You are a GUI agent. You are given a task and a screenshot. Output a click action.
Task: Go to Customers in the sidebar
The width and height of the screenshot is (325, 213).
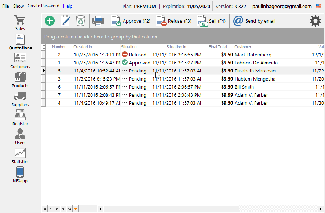tap(20, 60)
